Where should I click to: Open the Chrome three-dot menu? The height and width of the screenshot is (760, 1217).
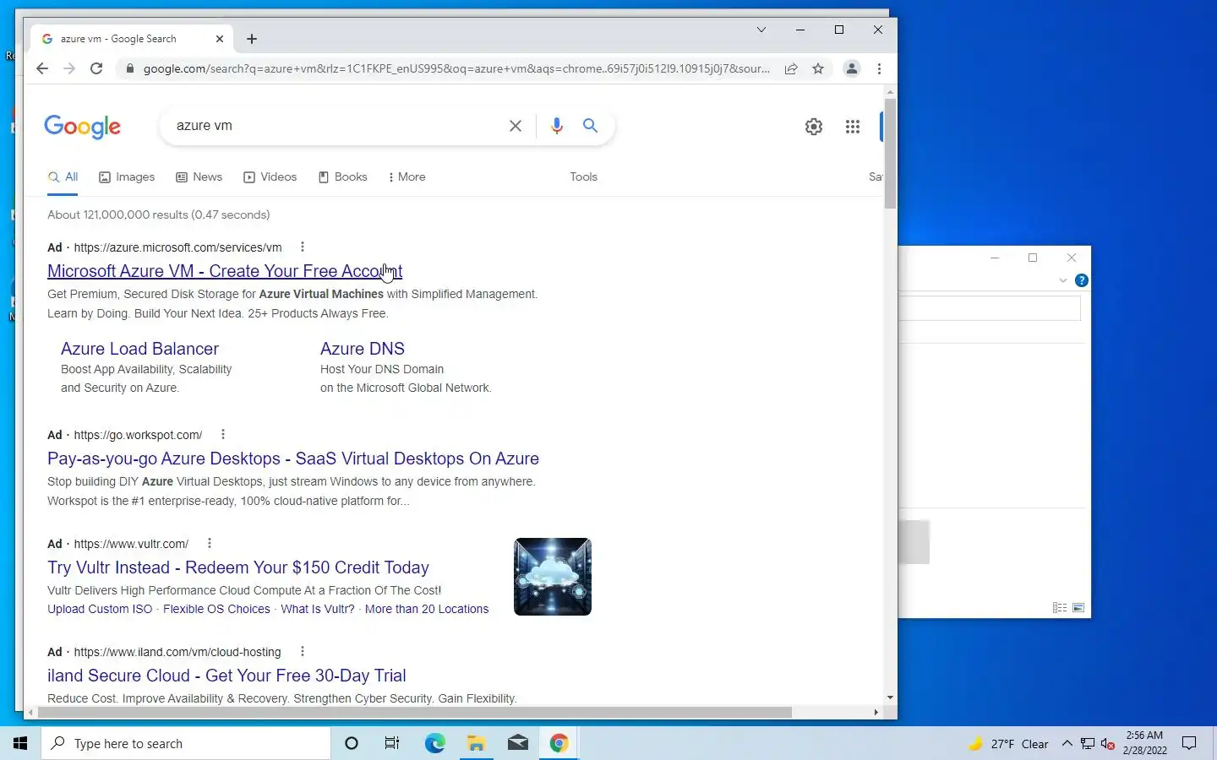pyautogui.click(x=879, y=69)
